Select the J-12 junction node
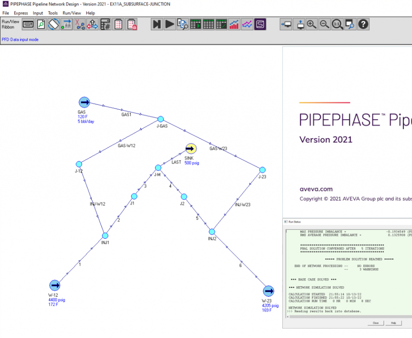 click(79, 164)
